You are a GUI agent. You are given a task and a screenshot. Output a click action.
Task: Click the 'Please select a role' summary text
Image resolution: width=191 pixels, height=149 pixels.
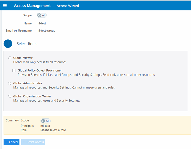pyautogui.click(x=53, y=130)
